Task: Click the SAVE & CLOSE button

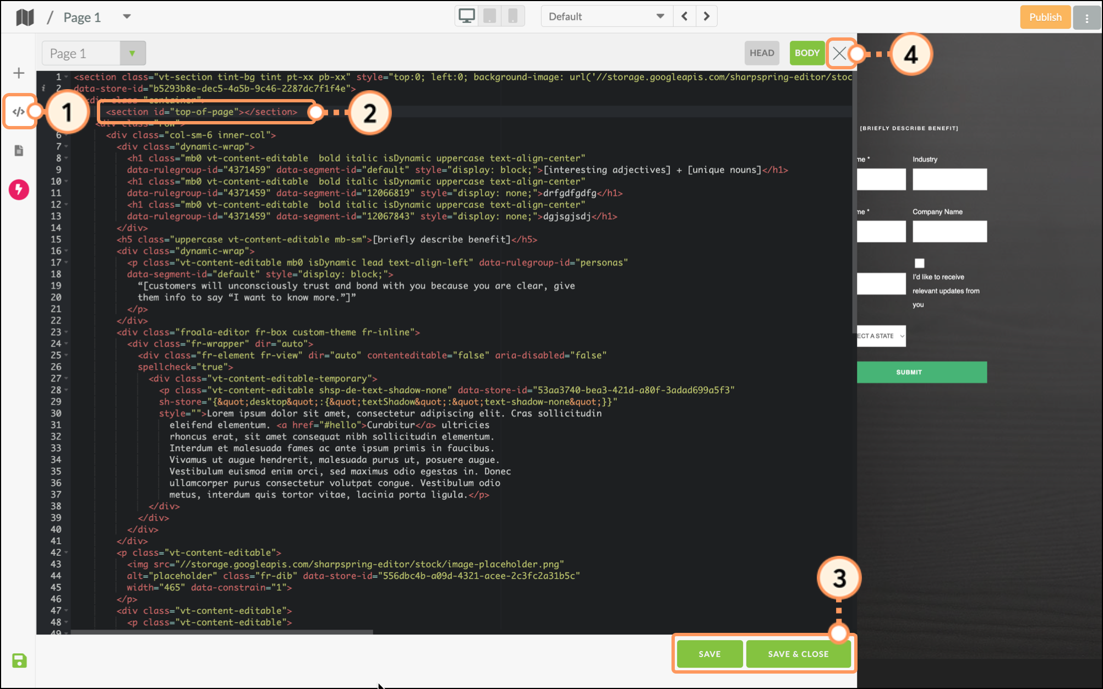Action: coord(798,654)
